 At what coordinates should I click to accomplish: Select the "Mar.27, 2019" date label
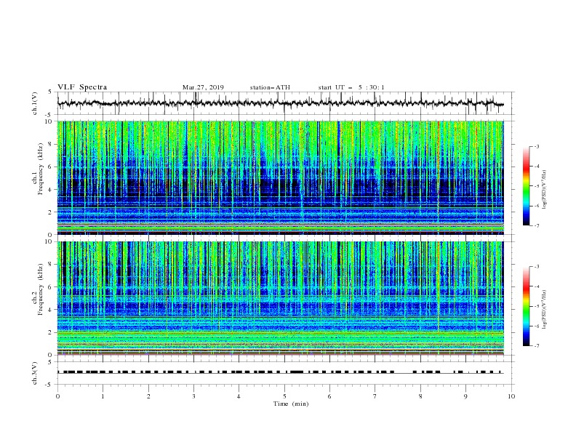click(x=203, y=87)
